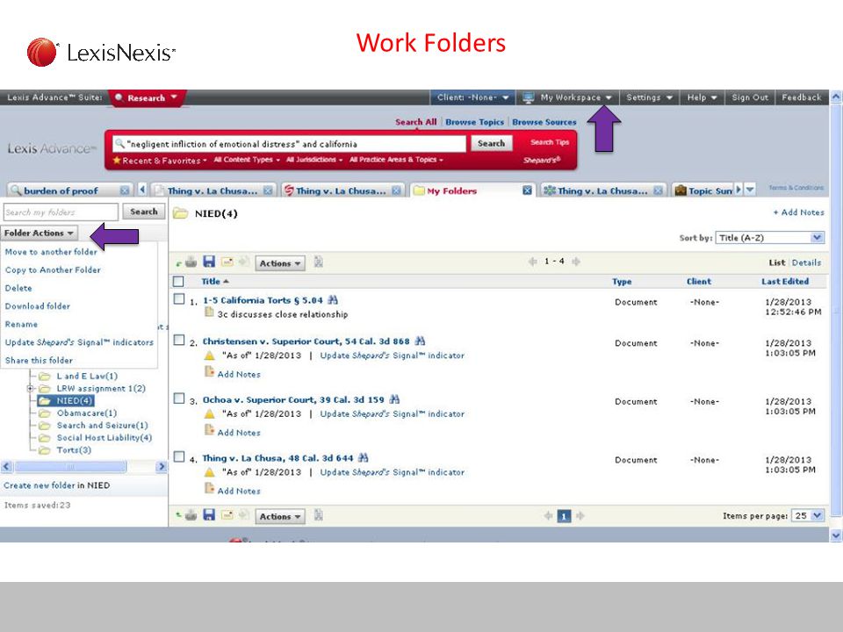843x632 pixels.
Task: Choose Rename from Folder Actions menu
Action: [x=21, y=324]
